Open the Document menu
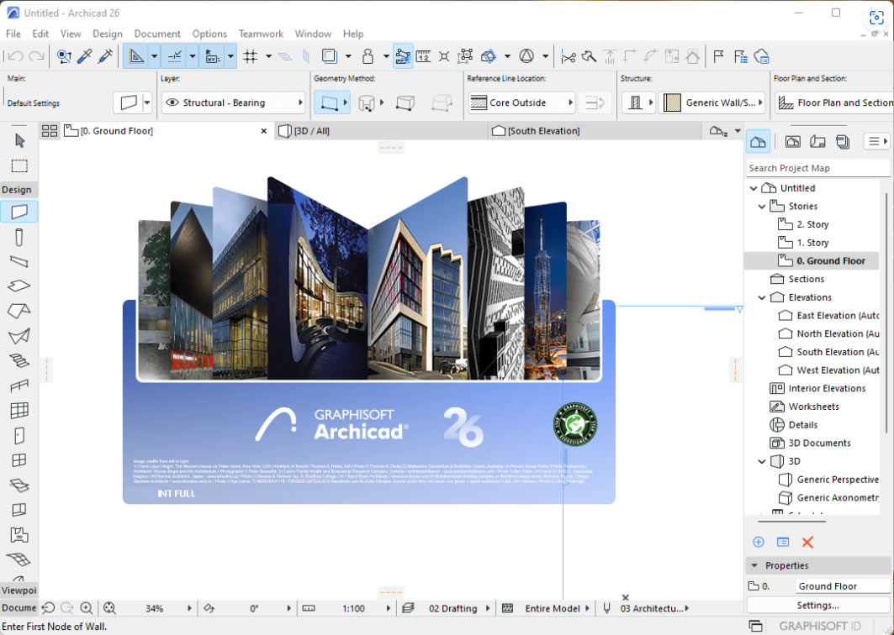 pos(157,34)
